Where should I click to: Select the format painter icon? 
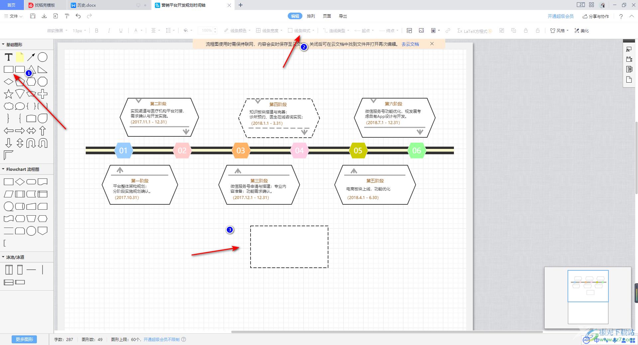click(x=67, y=16)
